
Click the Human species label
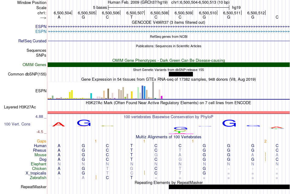pos(40,146)
